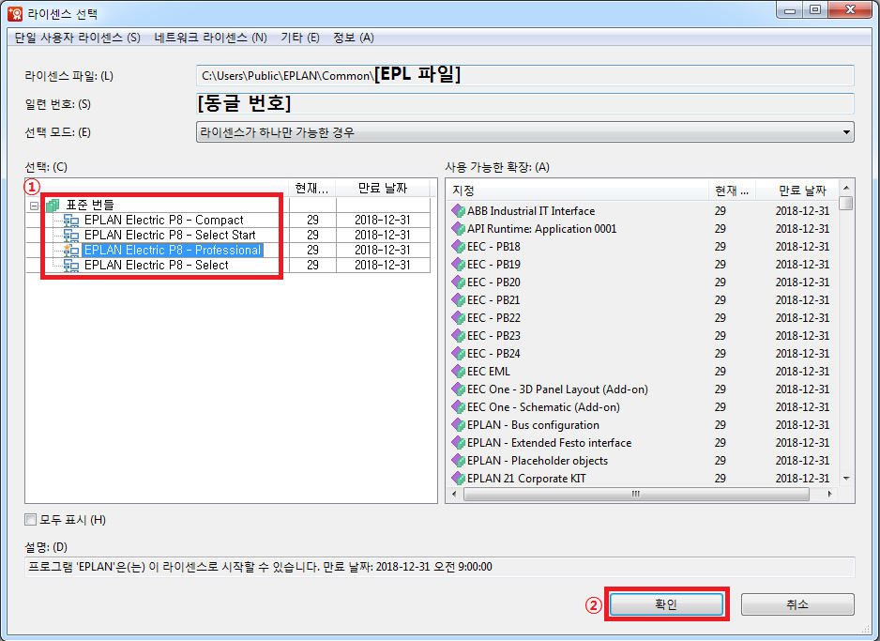Select EPLAN Electric P8 - Professional license

click(173, 250)
